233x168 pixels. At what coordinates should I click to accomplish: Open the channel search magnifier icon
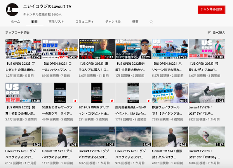[x=151, y=22]
